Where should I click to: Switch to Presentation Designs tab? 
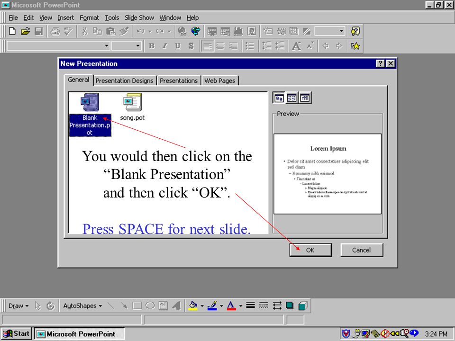coord(124,81)
